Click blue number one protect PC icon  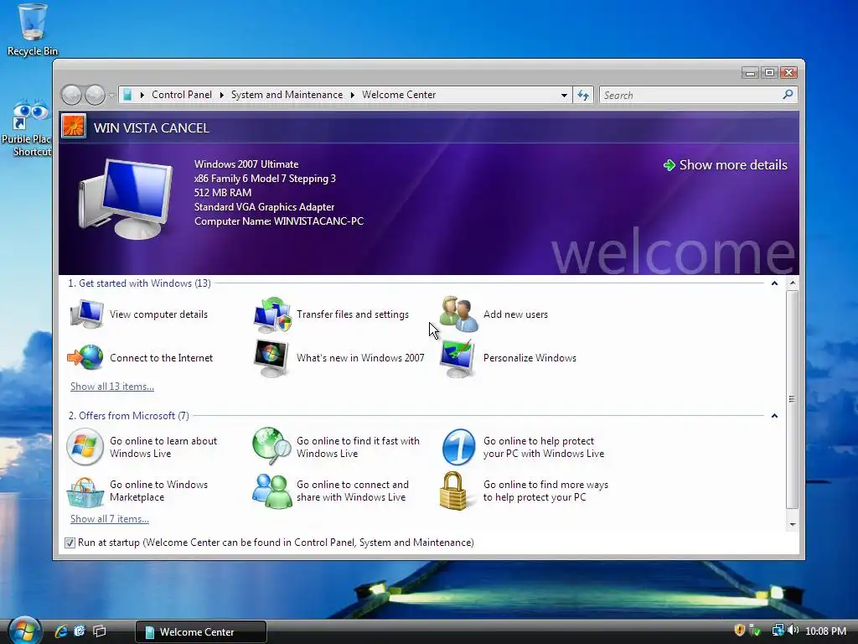click(458, 447)
